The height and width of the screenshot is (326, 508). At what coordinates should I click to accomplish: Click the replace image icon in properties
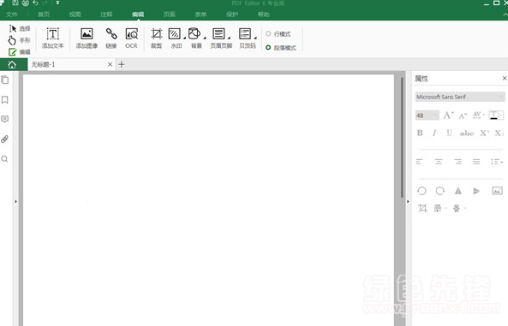[498, 191]
